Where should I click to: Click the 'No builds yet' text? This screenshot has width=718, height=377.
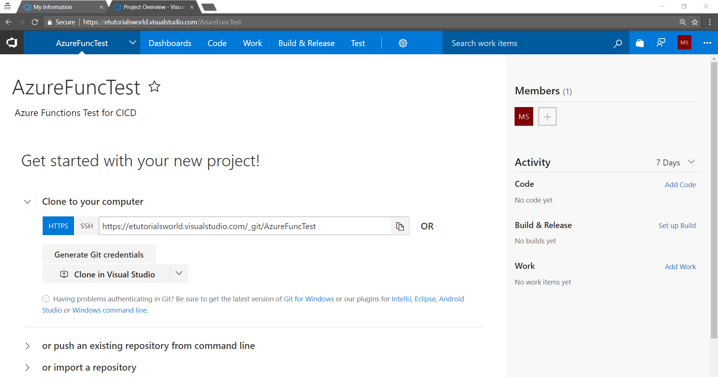536,241
